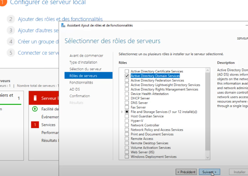Click the roles list scrollbar thumb

[x=207, y=112]
